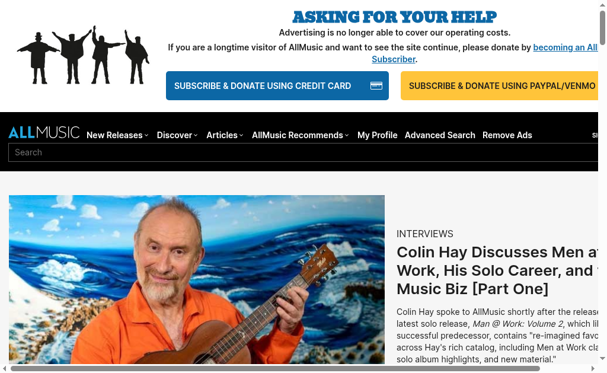Select Remove Ads in navigation bar

pos(507,135)
